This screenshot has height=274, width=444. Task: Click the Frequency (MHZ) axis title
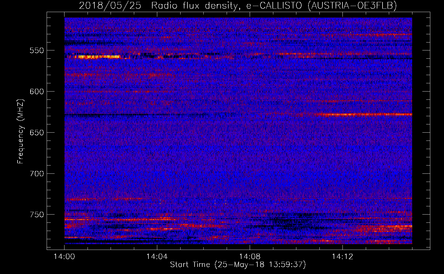(x=21, y=132)
